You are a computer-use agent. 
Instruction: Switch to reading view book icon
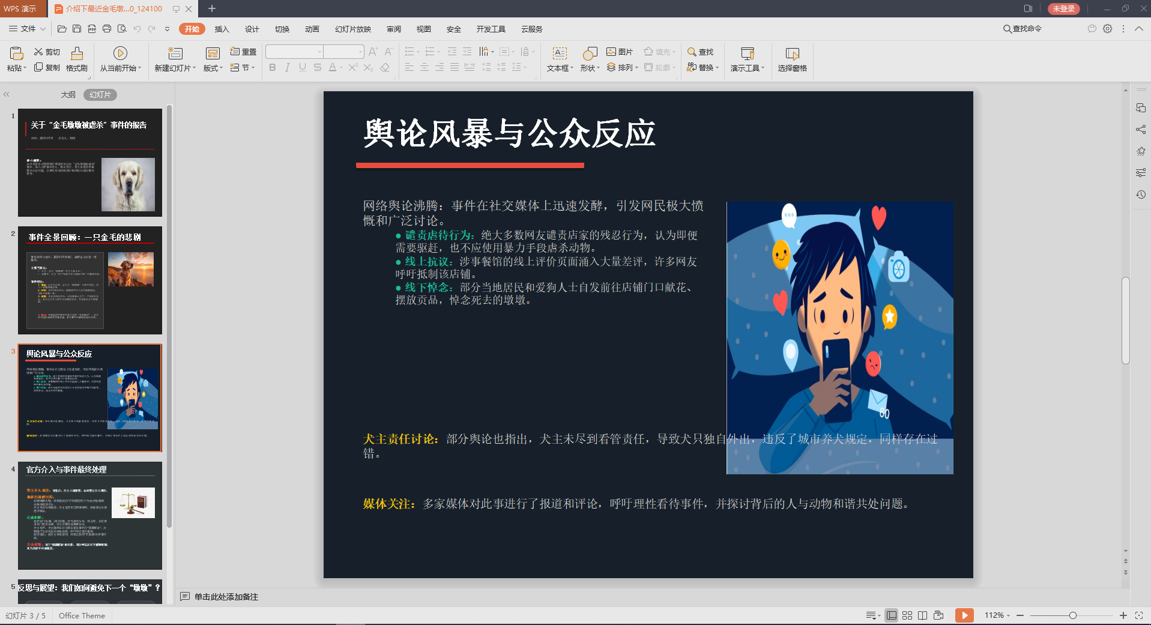923,615
